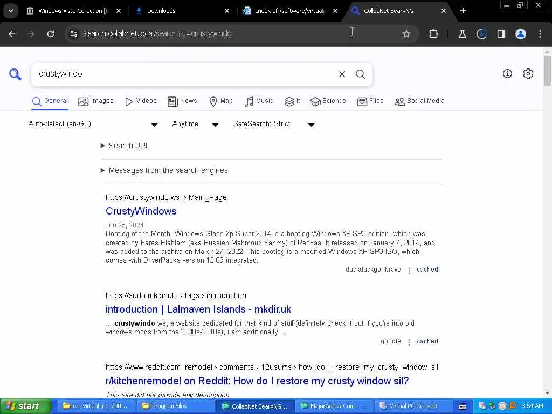This screenshot has width=552, height=414.
Task: Click the page vertical scrollbar thumb
Action: click(547, 71)
